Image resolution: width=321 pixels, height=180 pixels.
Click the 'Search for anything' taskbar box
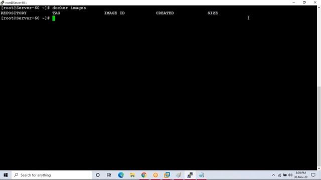[x=51, y=175]
